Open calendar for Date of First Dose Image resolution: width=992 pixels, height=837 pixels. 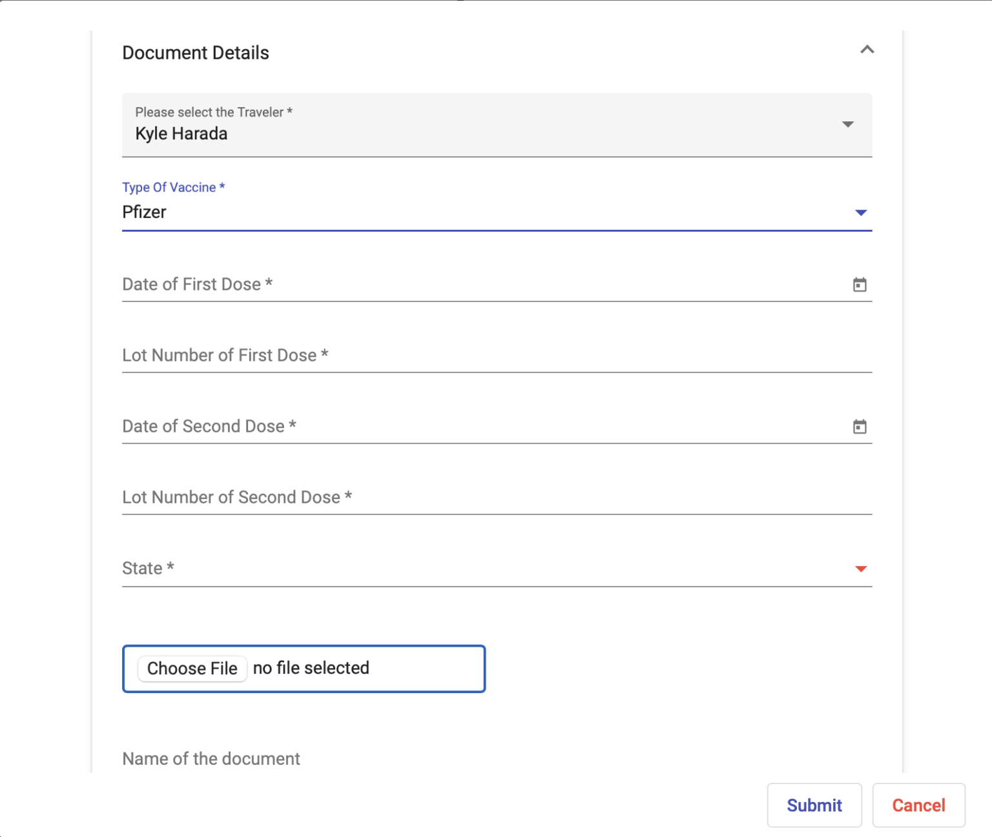click(860, 285)
